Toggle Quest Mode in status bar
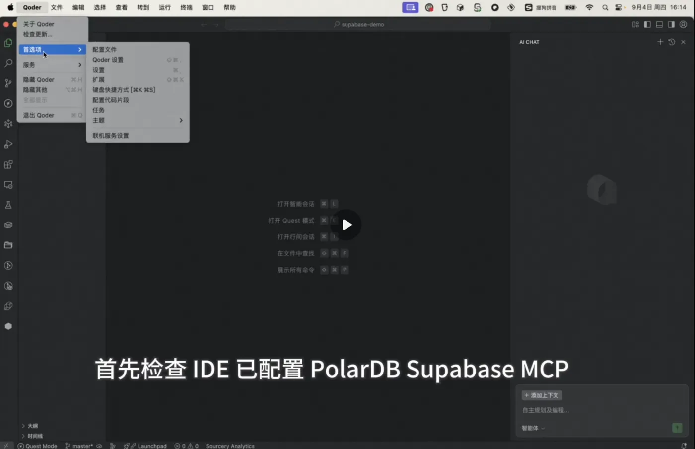The width and height of the screenshot is (695, 449). (37, 446)
